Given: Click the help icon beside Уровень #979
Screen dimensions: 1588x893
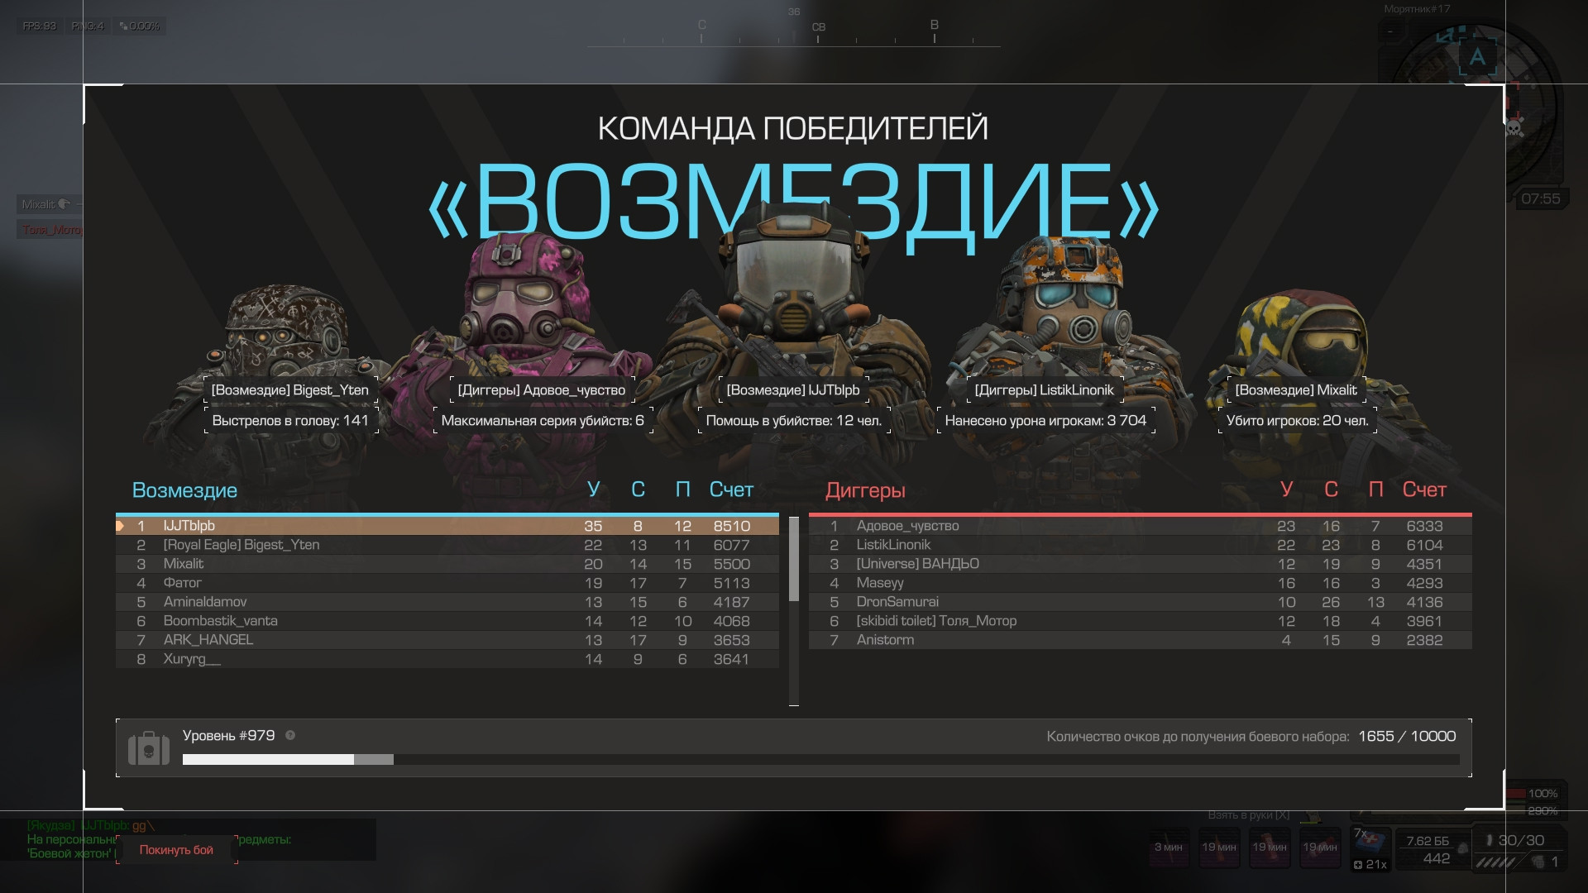Looking at the screenshot, I should click(x=290, y=735).
